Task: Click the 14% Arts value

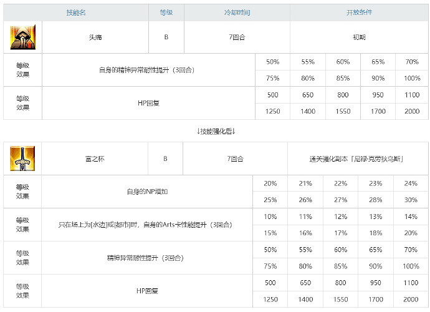Action: tap(411, 217)
